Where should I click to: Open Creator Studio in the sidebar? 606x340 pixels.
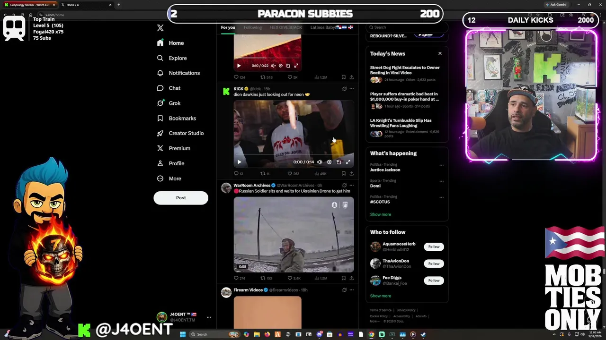click(x=180, y=133)
